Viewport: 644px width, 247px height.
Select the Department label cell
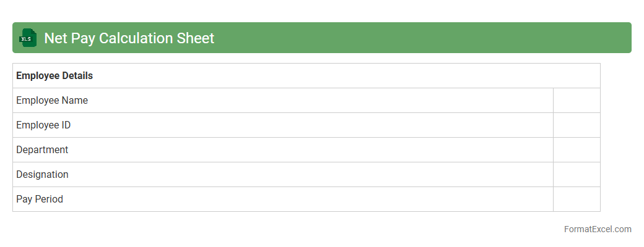tap(42, 150)
